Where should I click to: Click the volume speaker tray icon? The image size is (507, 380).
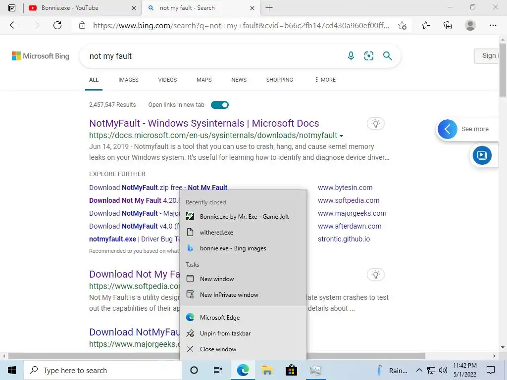tap(443, 370)
